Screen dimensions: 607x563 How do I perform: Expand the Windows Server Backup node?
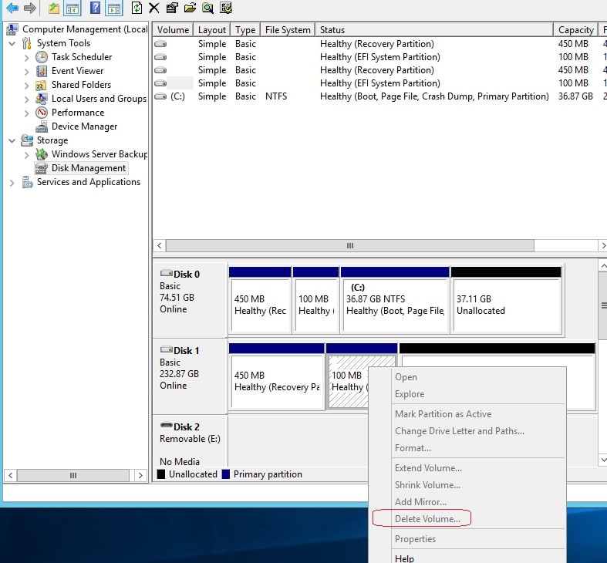click(x=26, y=155)
